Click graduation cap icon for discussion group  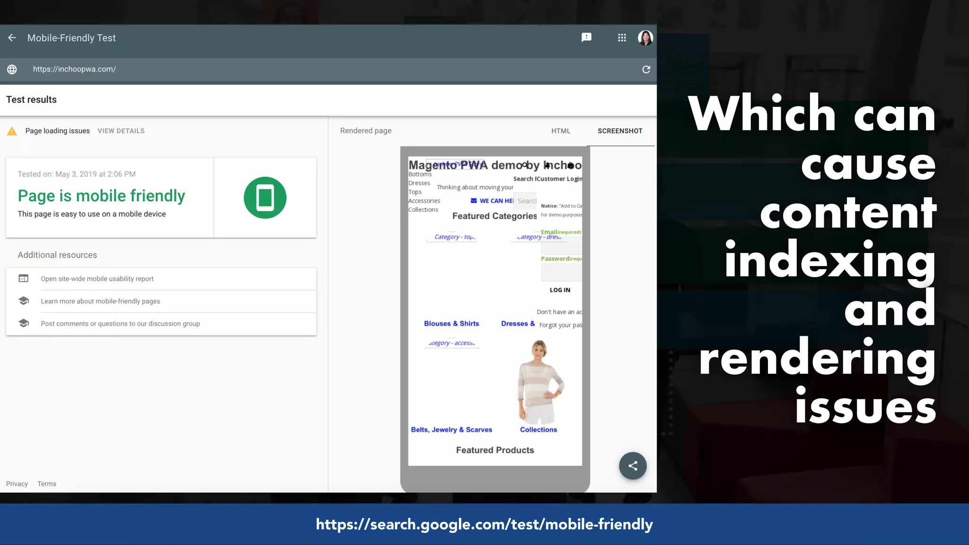(23, 323)
